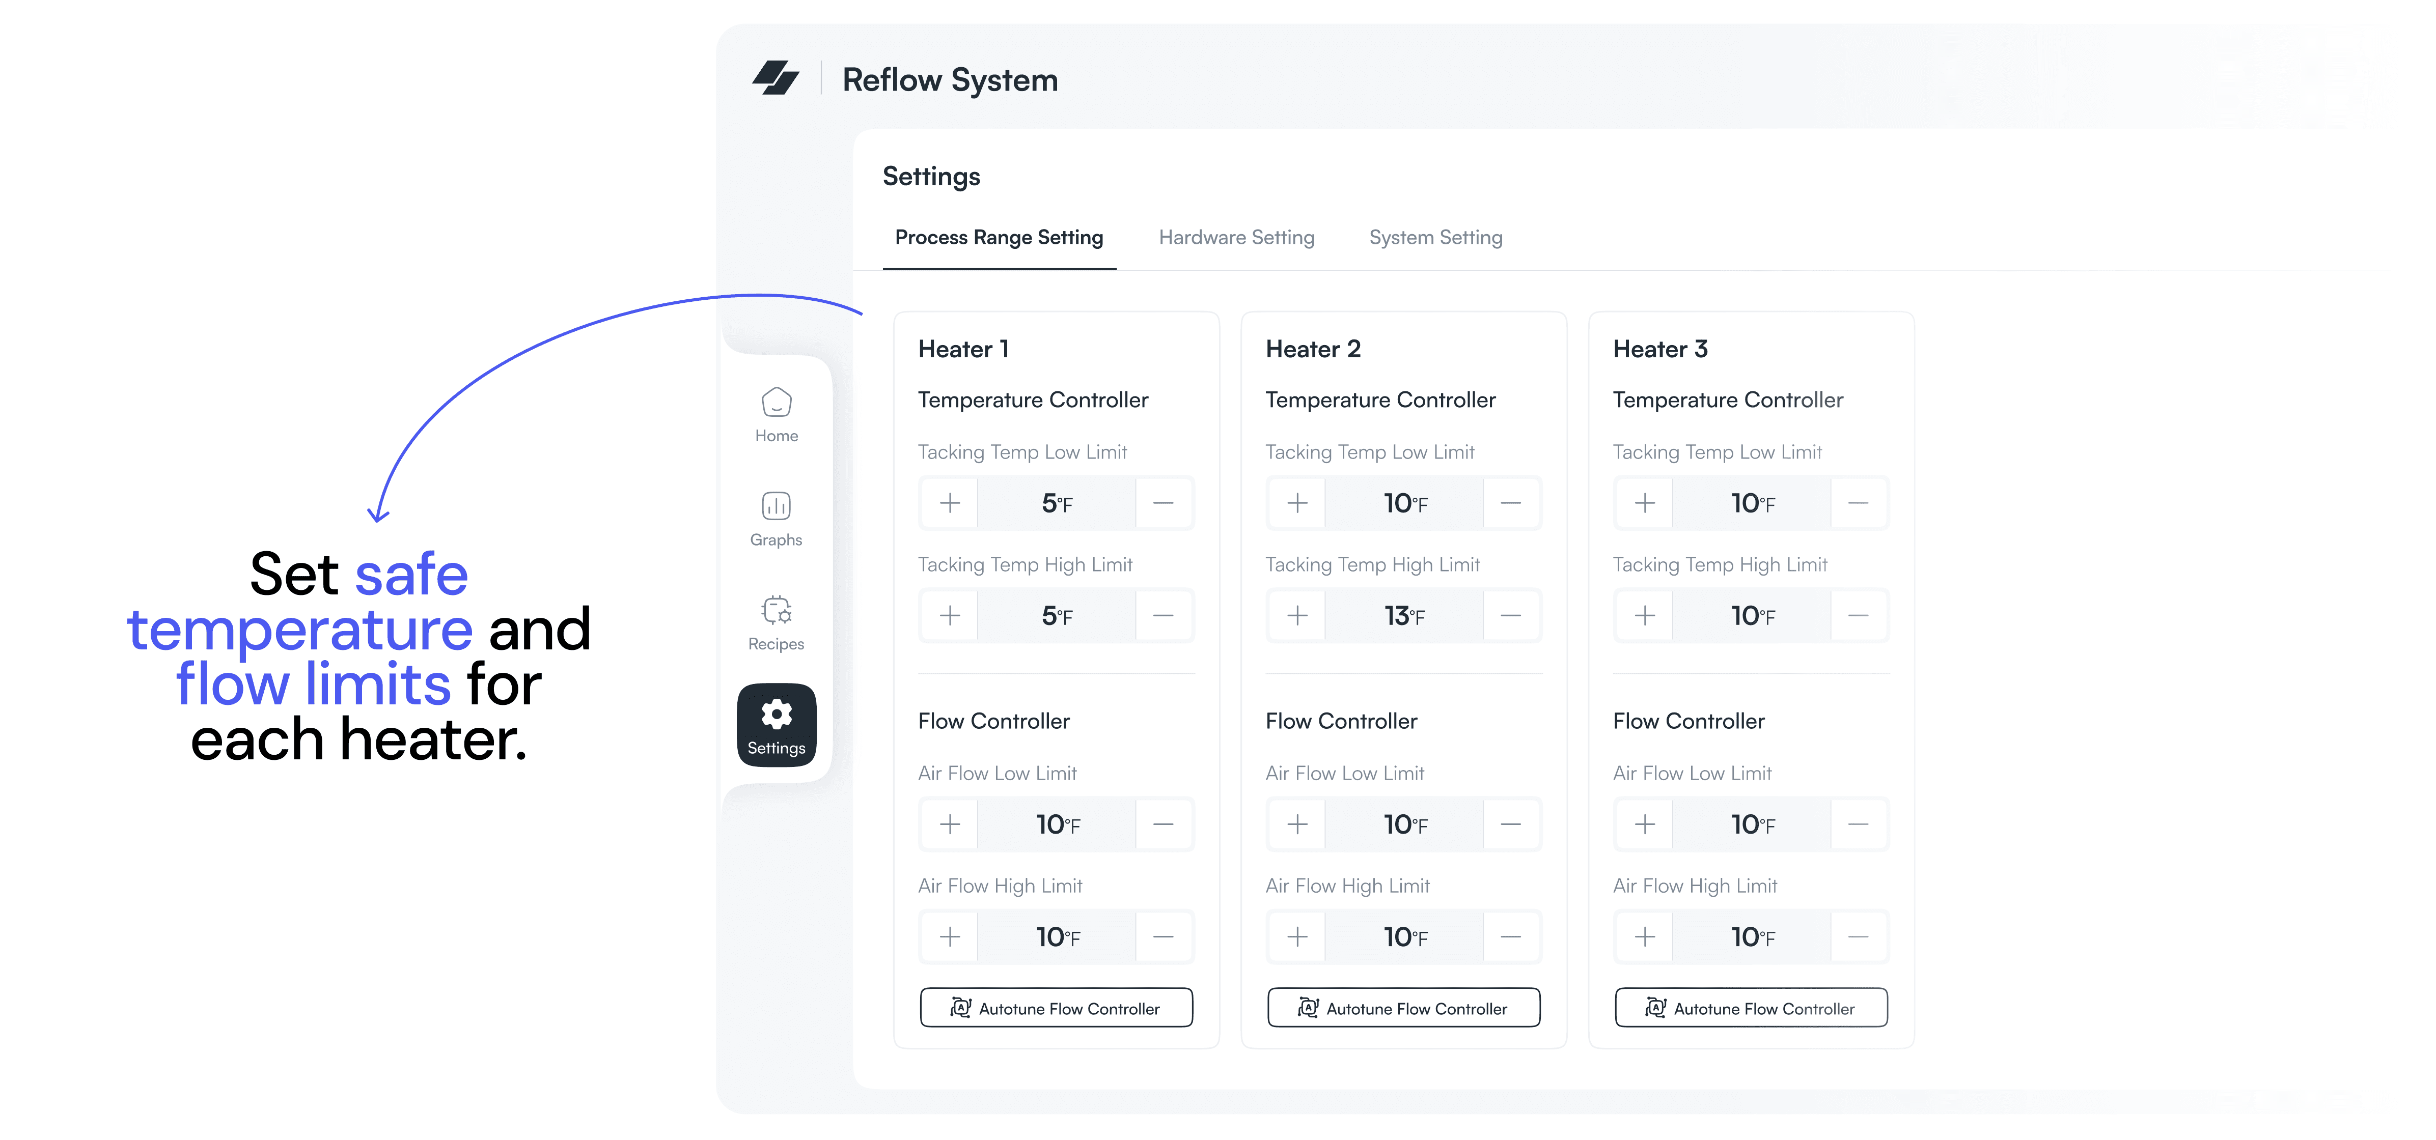
Task: Increase Heater 3 Tacking Temp Low Limit
Action: [x=1645, y=503]
